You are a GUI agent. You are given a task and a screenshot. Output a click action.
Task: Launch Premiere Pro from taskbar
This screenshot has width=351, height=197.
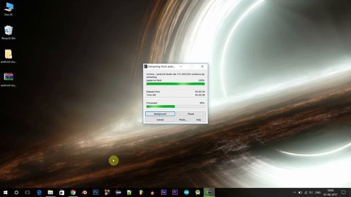[x=175, y=192]
